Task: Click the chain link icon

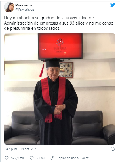Action: click(x=52, y=158)
